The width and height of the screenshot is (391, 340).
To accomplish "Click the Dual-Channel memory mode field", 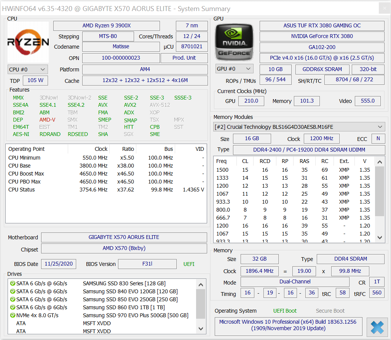I will click(295, 281).
